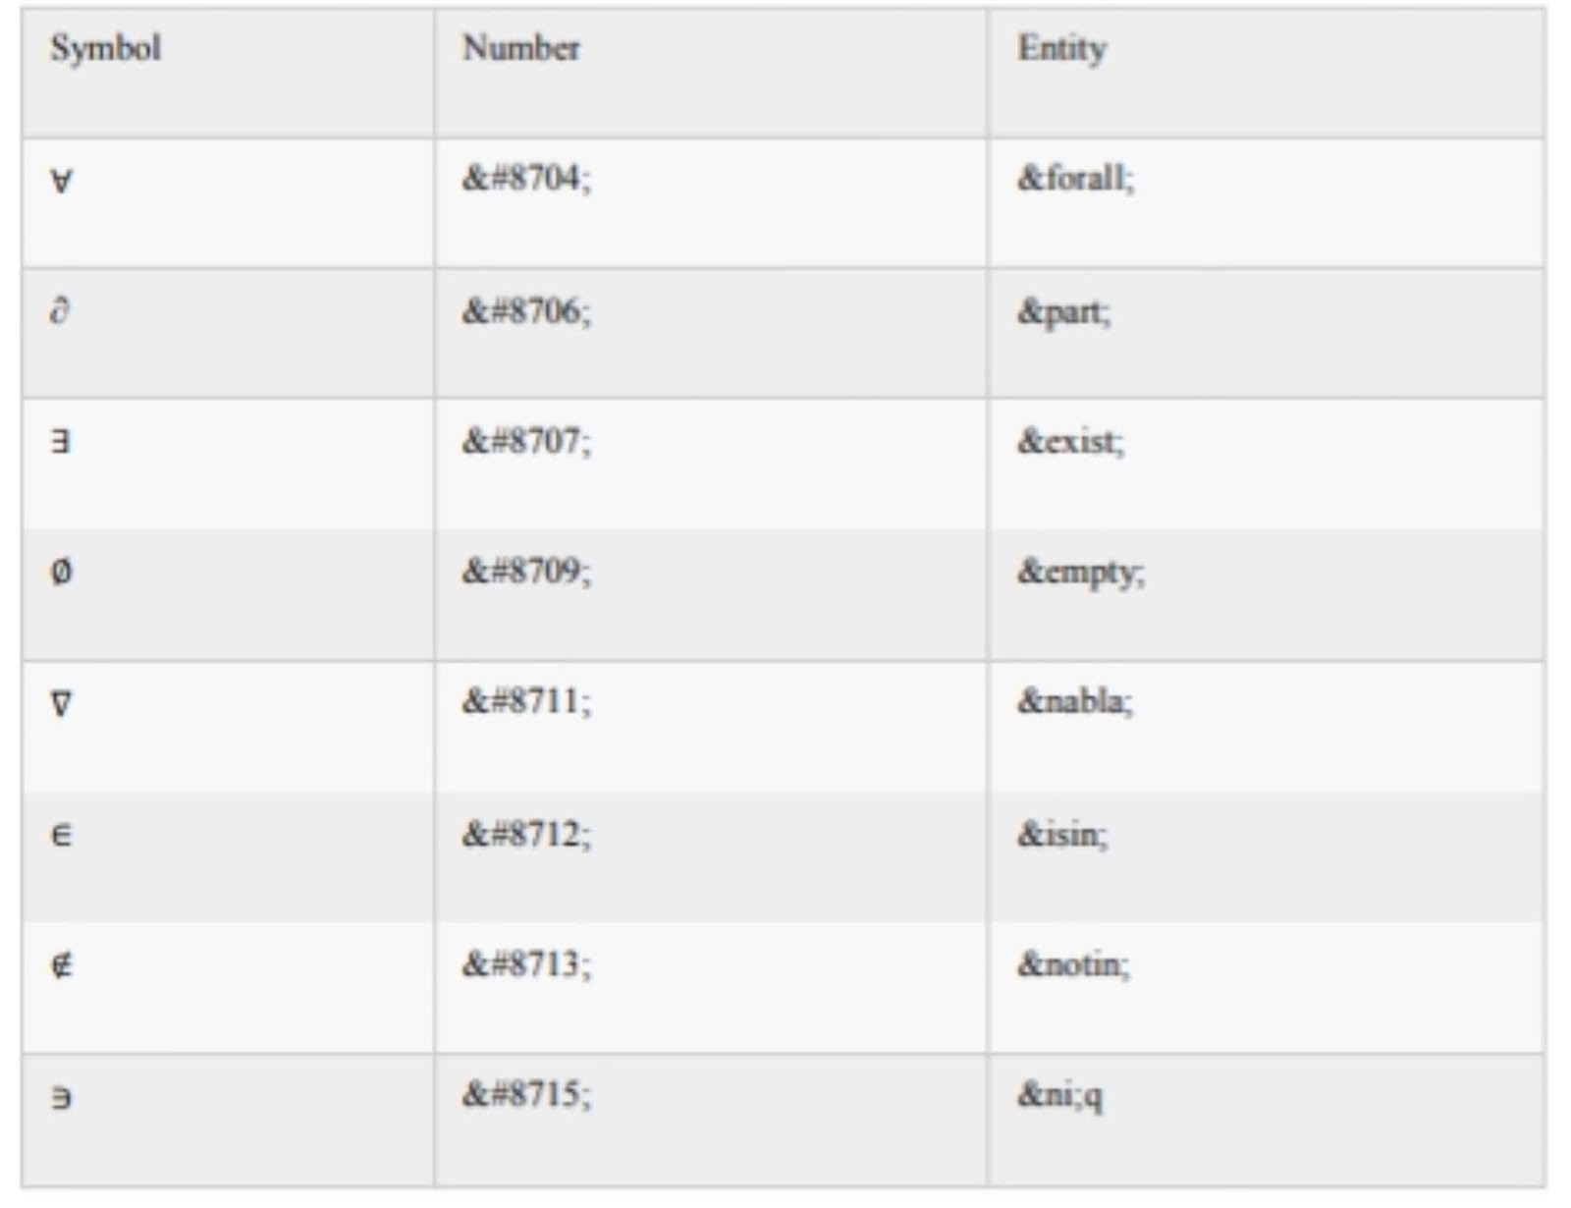
Task: Click the &notin; entity text
Action: [1074, 964]
